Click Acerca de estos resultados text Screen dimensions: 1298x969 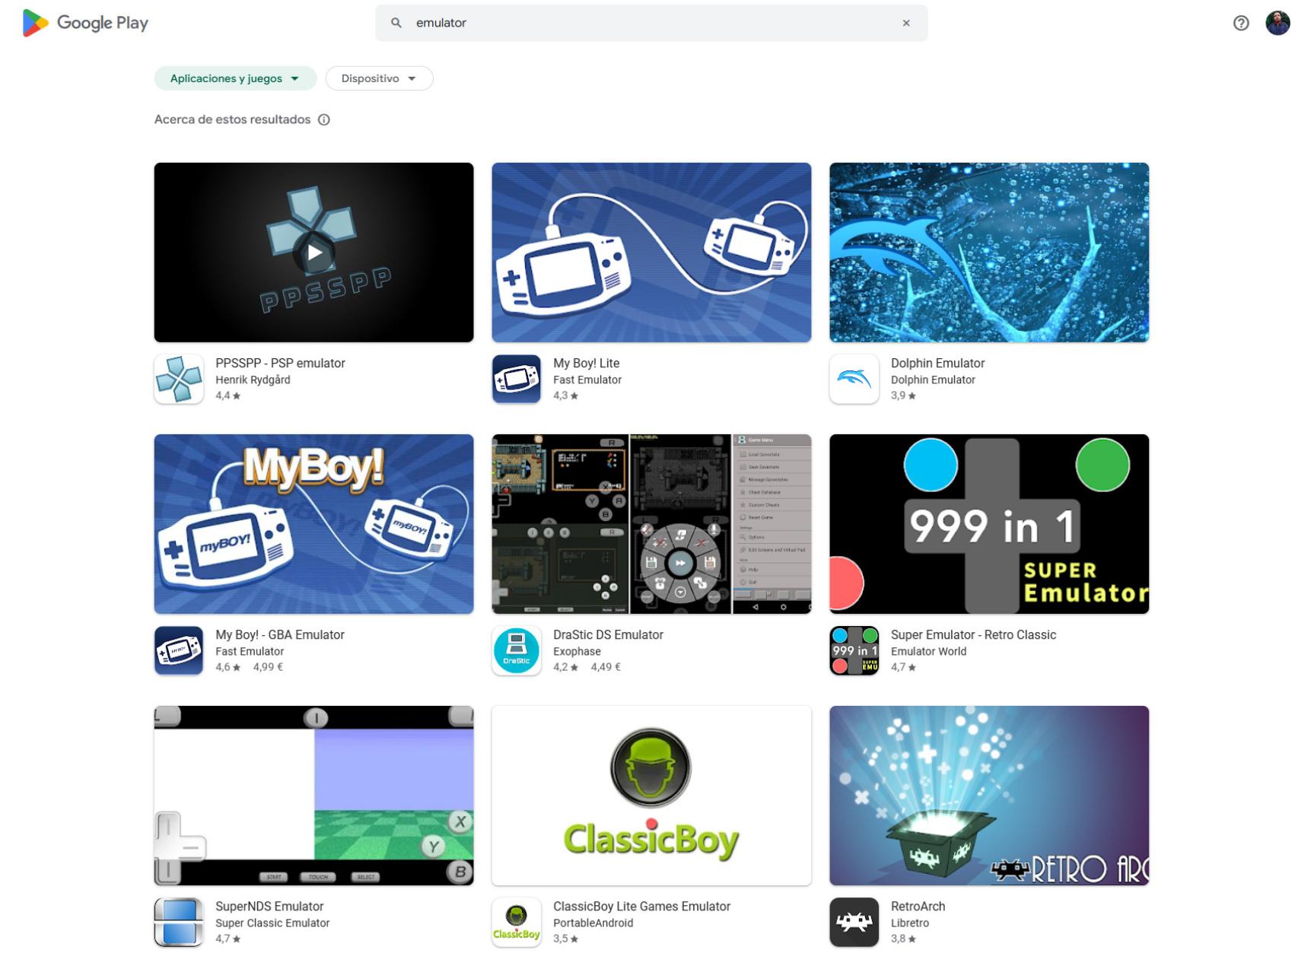(232, 119)
